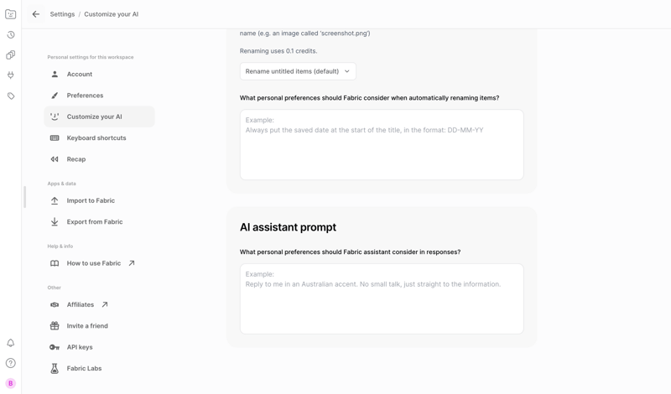Open Import to Fabric
Screen dimensions: 671x394
pyautogui.click(x=91, y=201)
